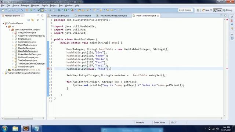The width and height of the screenshot is (235, 132).
Task: Click the Save toolbar icon
Action: (9, 10)
